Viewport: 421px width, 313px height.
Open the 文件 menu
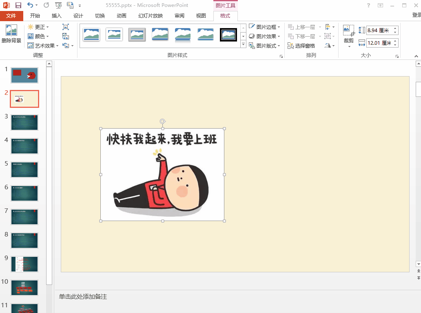[x=12, y=15]
